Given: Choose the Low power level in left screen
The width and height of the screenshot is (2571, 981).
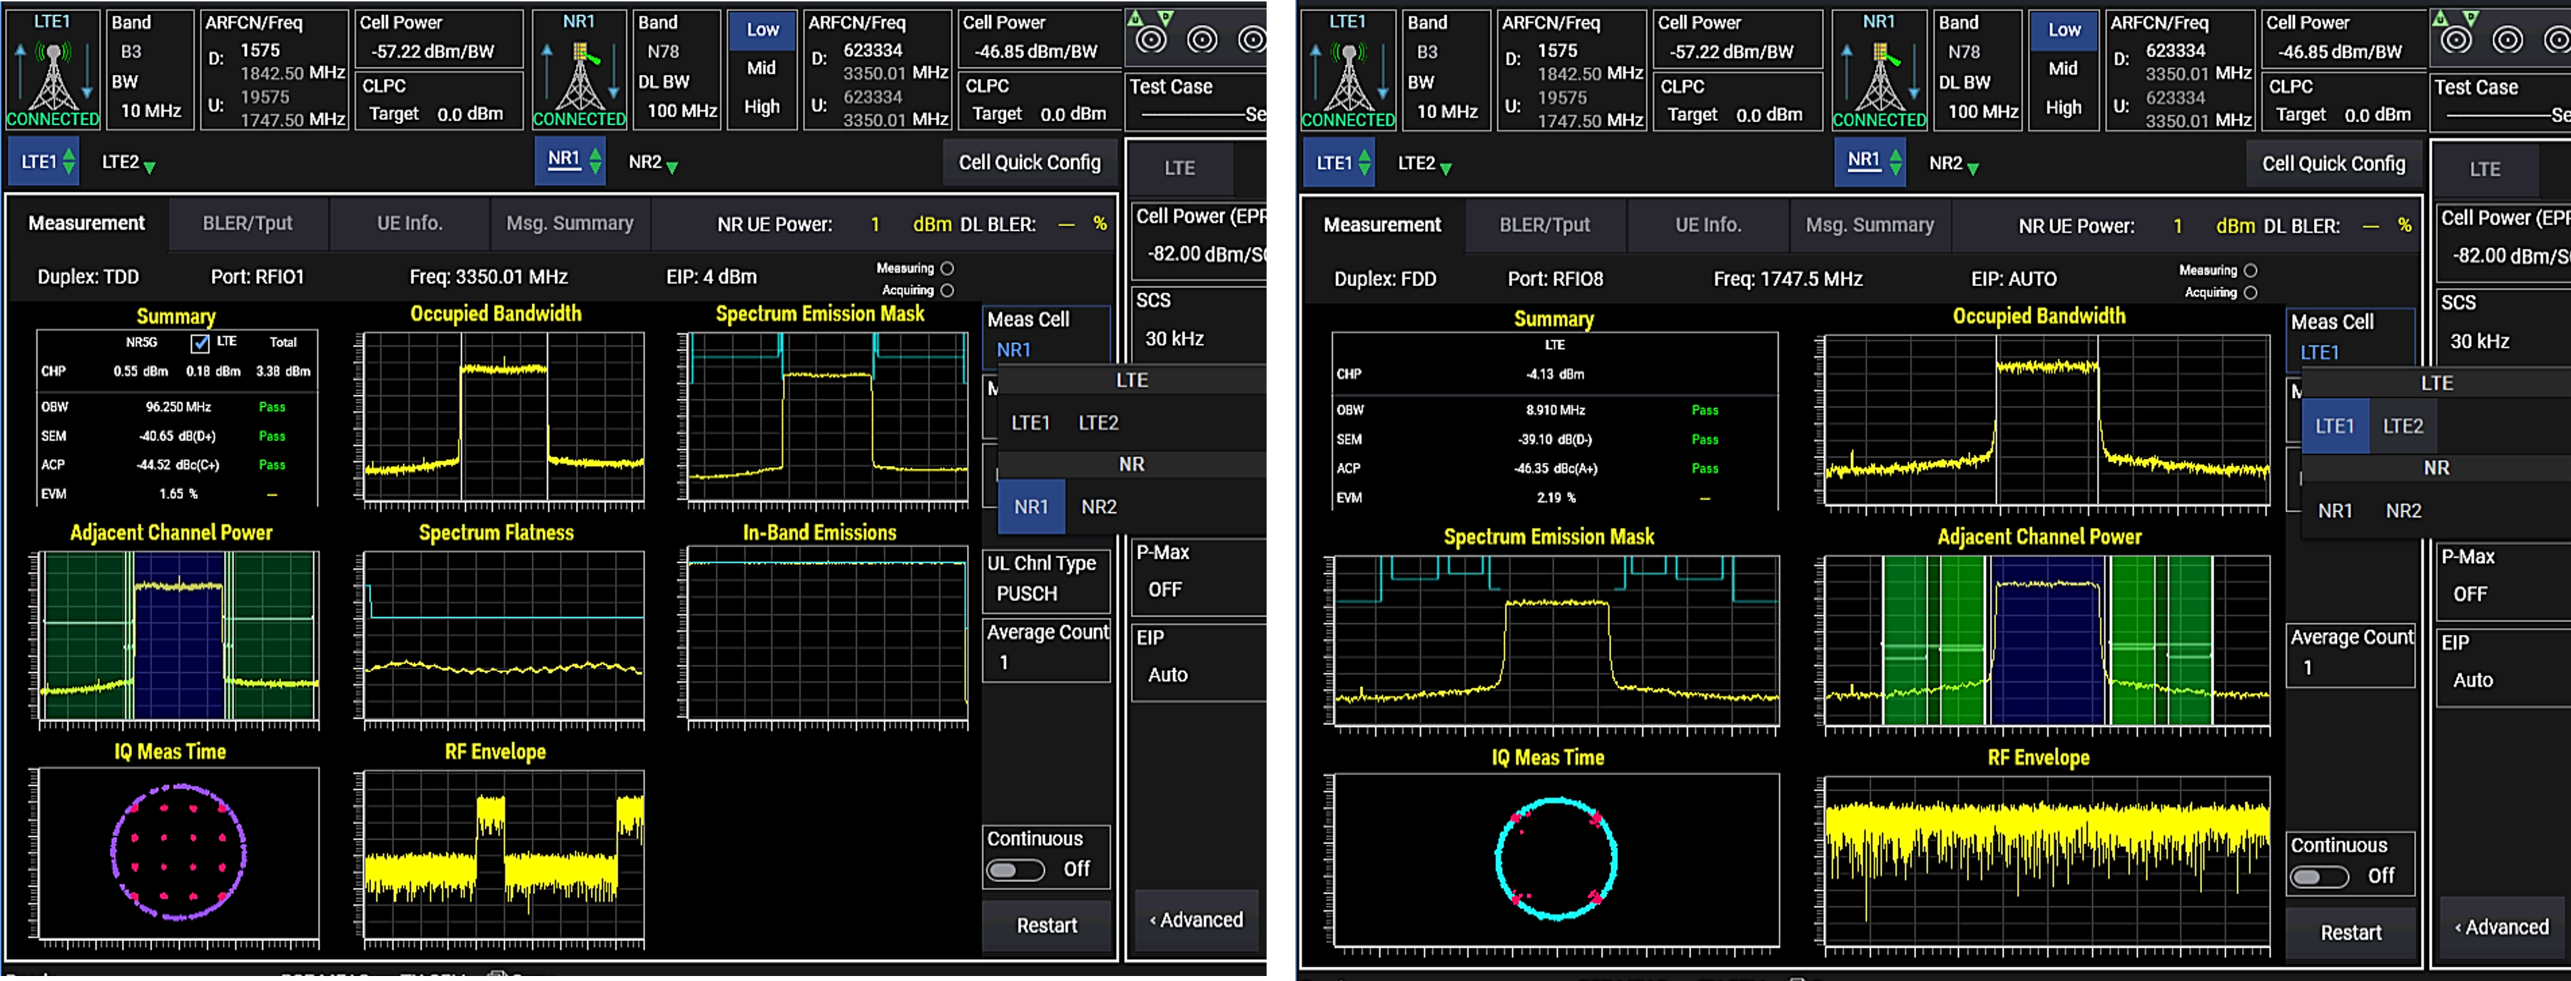Looking at the screenshot, I should click(763, 30).
